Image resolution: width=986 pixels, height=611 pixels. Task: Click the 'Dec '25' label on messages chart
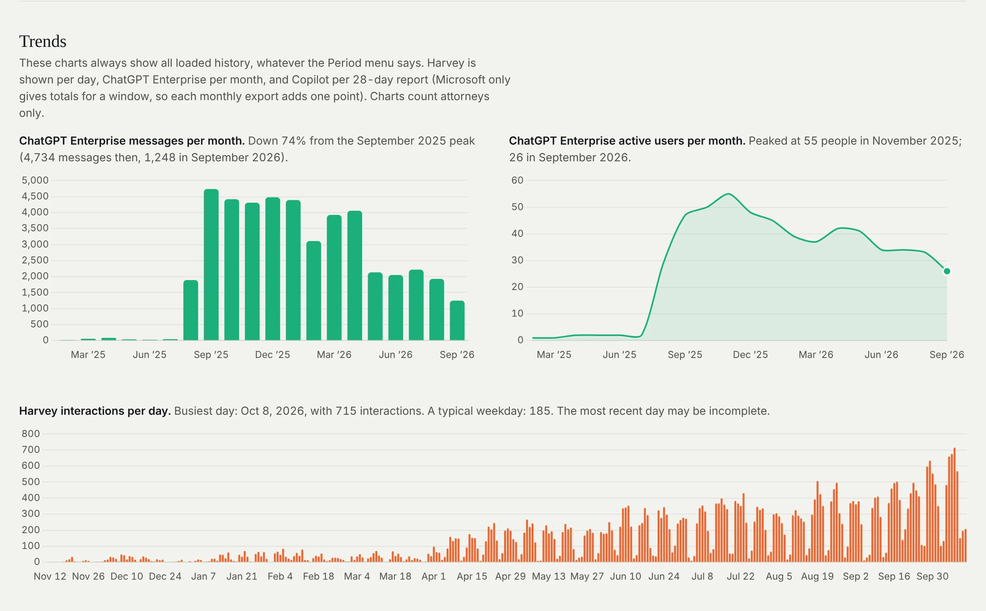[272, 355]
